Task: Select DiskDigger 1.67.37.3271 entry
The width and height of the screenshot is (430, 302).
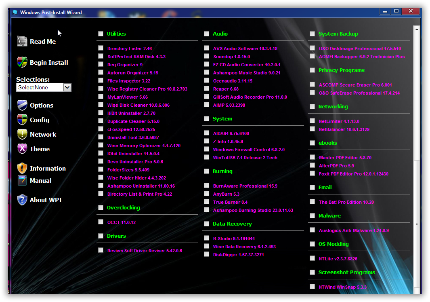Action: [x=239, y=255]
